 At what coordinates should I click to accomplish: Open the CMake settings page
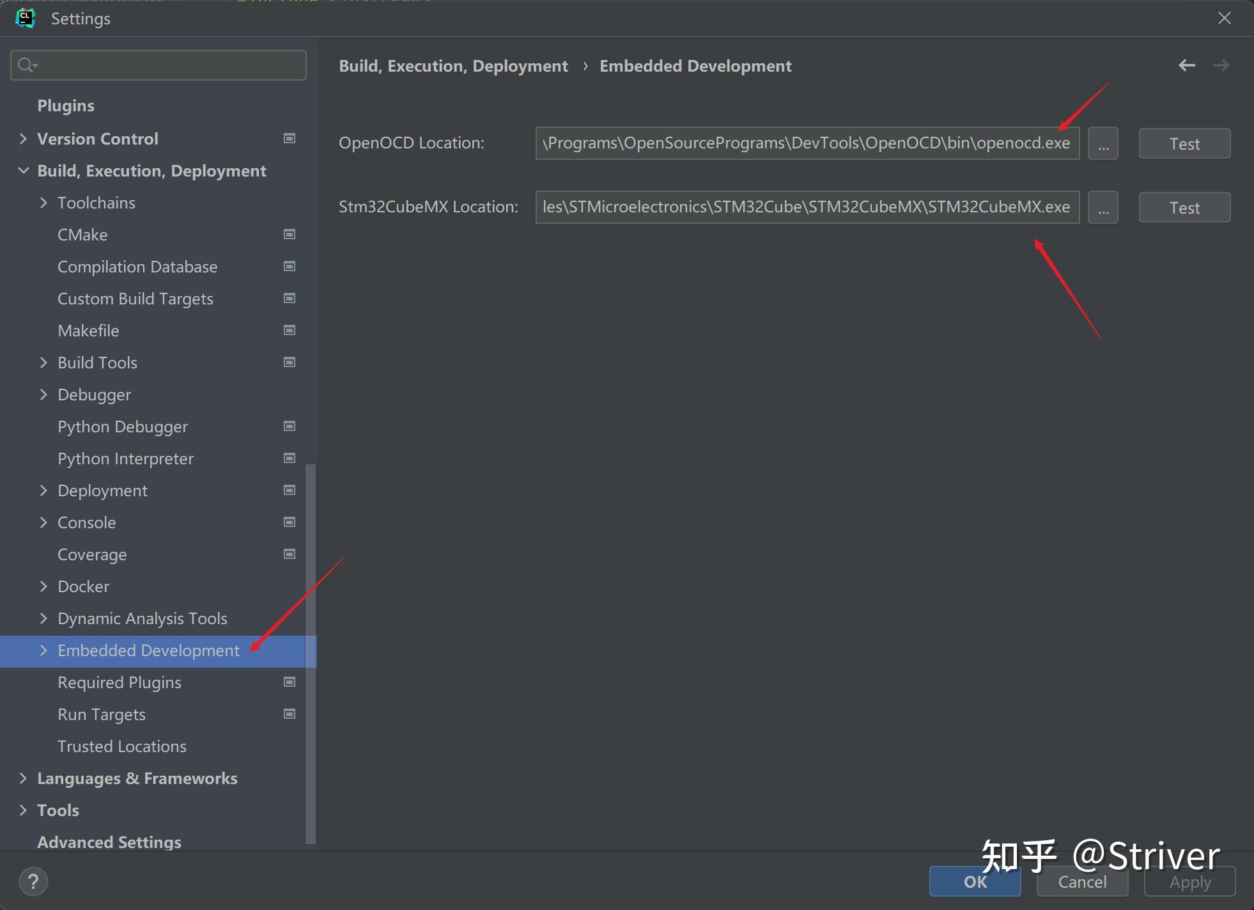(82, 235)
